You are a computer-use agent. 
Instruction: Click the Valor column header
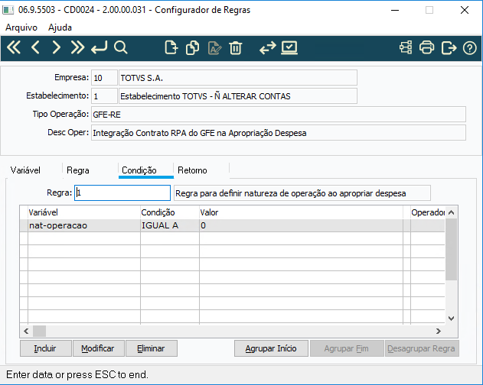(x=301, y=212)
